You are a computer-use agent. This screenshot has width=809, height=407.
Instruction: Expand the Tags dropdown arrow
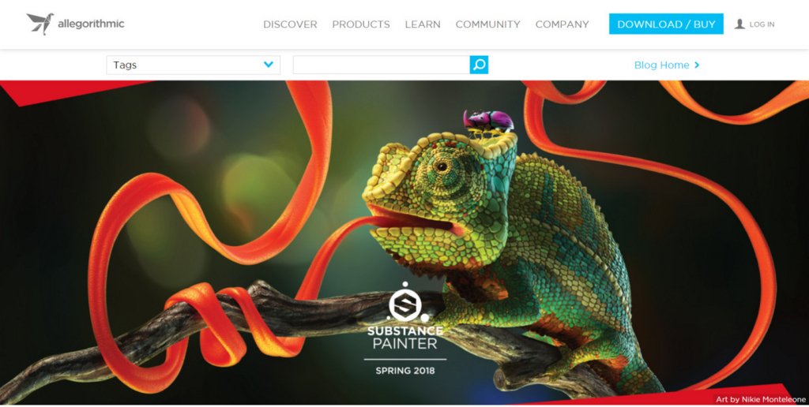pyautogui.click(x=269, y=65)
